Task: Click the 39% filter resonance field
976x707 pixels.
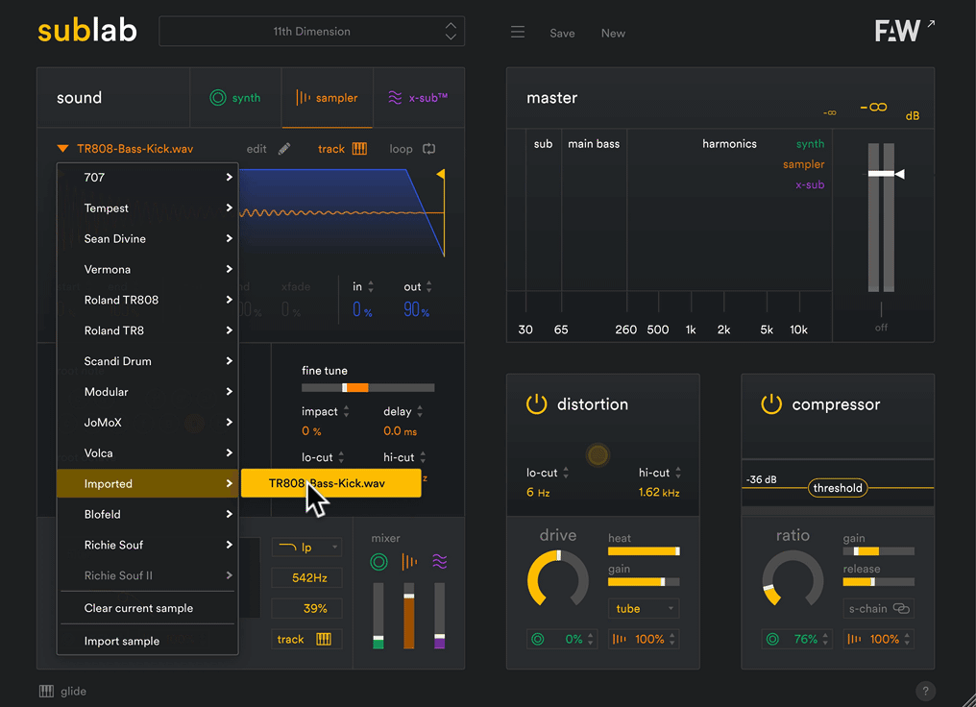Action: coord(306,608)
